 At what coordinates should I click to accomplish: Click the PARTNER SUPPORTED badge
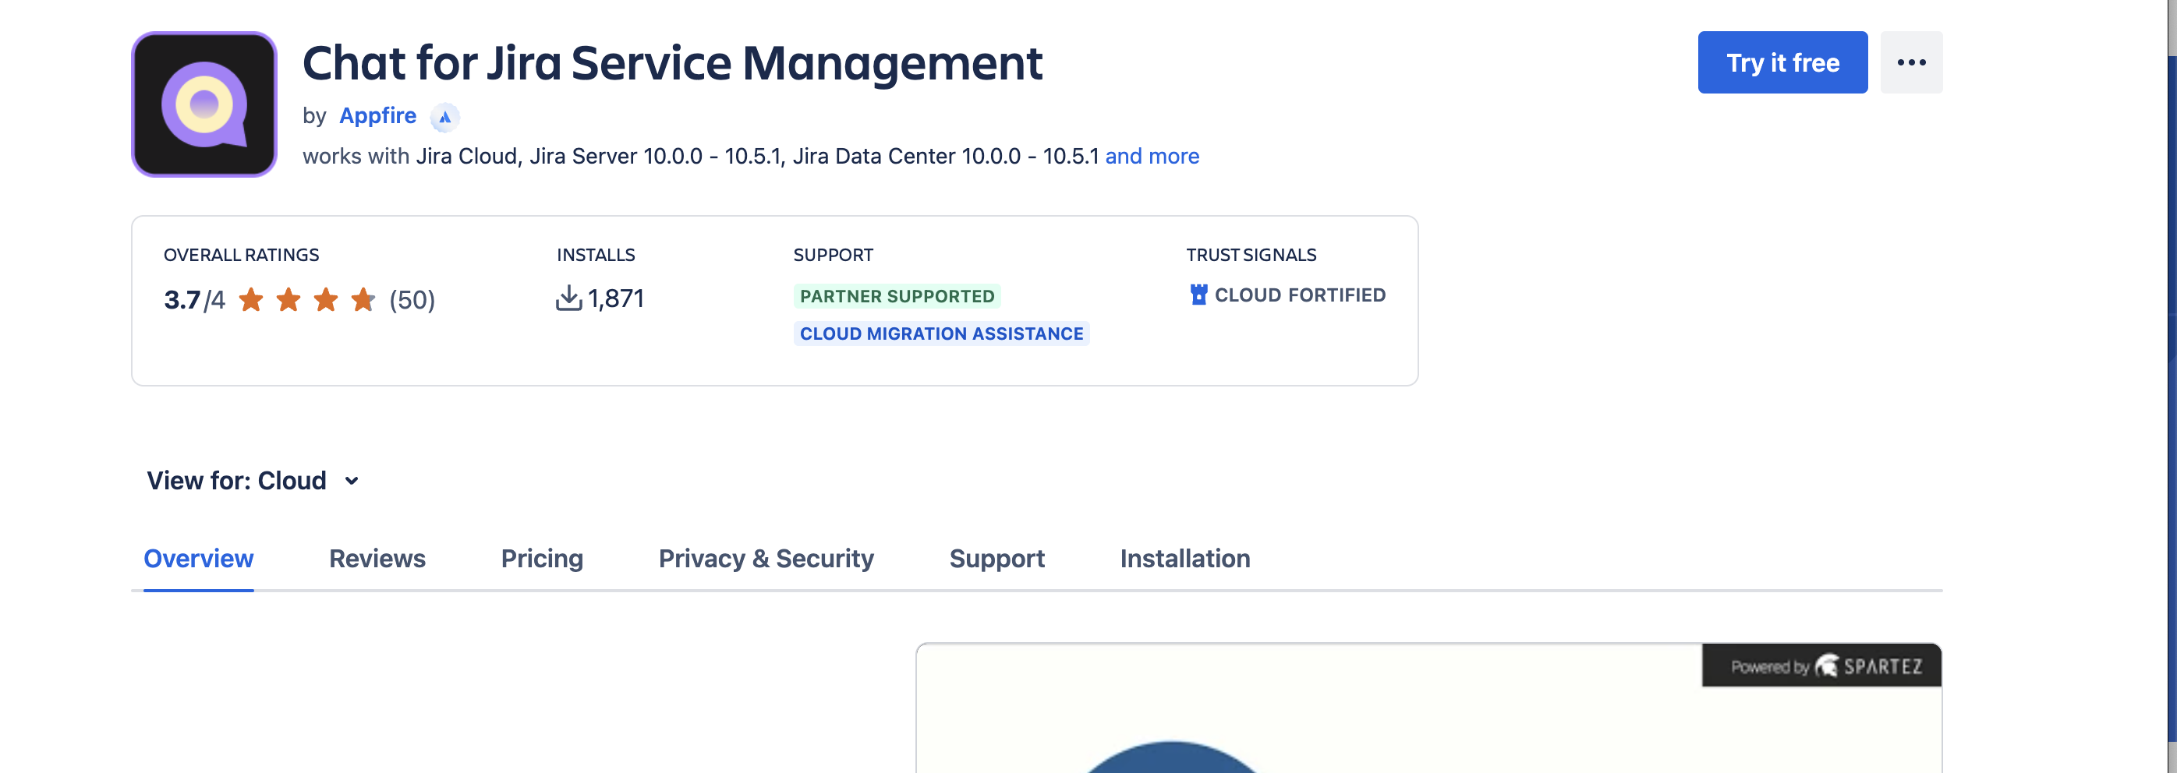point(897,297)
